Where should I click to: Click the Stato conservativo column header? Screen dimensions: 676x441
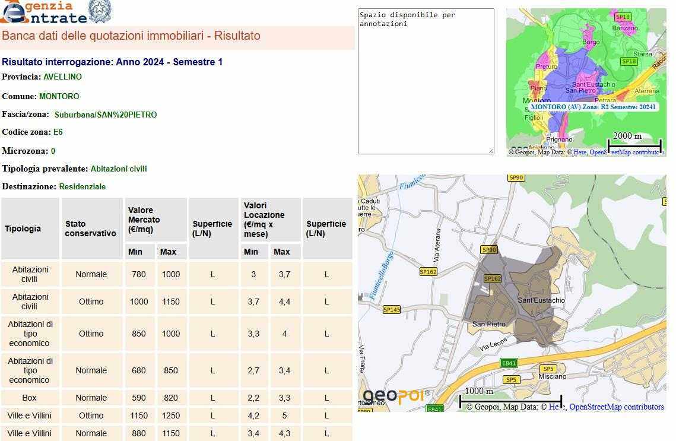click(91, 229)
